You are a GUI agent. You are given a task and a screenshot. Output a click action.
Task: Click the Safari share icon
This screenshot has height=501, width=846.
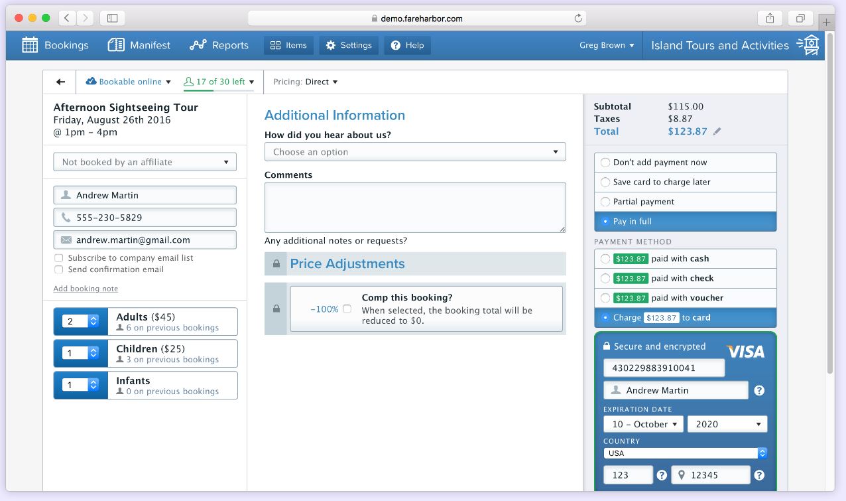(x=770, y=18)
